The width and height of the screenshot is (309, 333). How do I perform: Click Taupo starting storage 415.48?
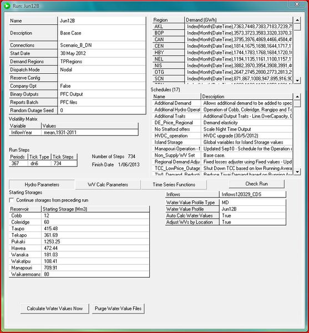click(95, 229)
